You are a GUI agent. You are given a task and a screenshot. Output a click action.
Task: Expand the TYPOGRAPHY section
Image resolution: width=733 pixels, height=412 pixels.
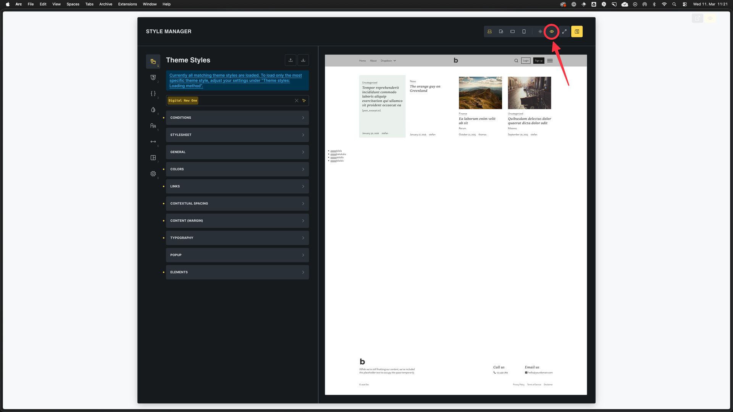(x=237, y=238)
